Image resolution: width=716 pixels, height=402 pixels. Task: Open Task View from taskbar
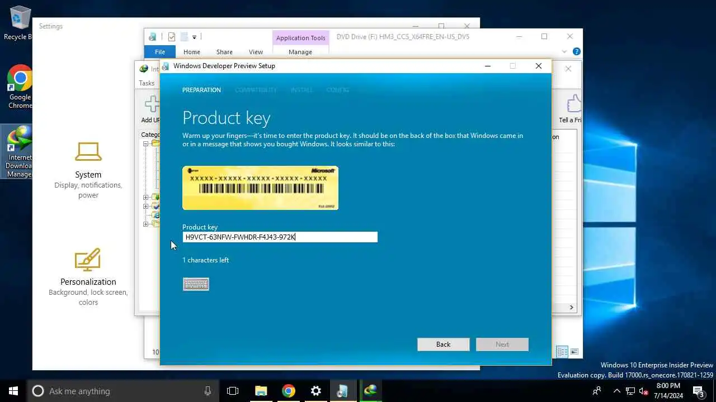(x=233, y=391)
